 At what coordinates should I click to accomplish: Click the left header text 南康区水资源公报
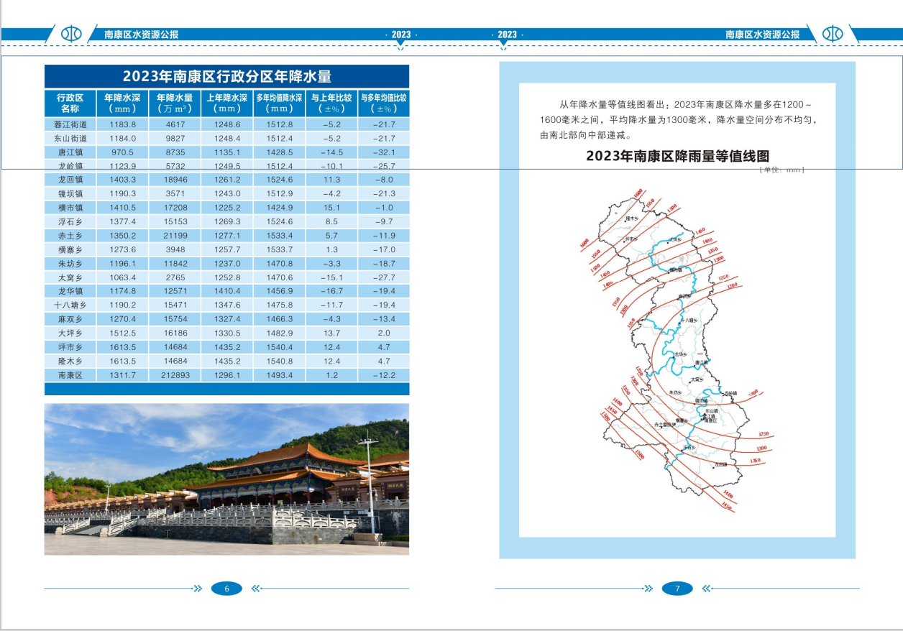click(x=141, y=34)
